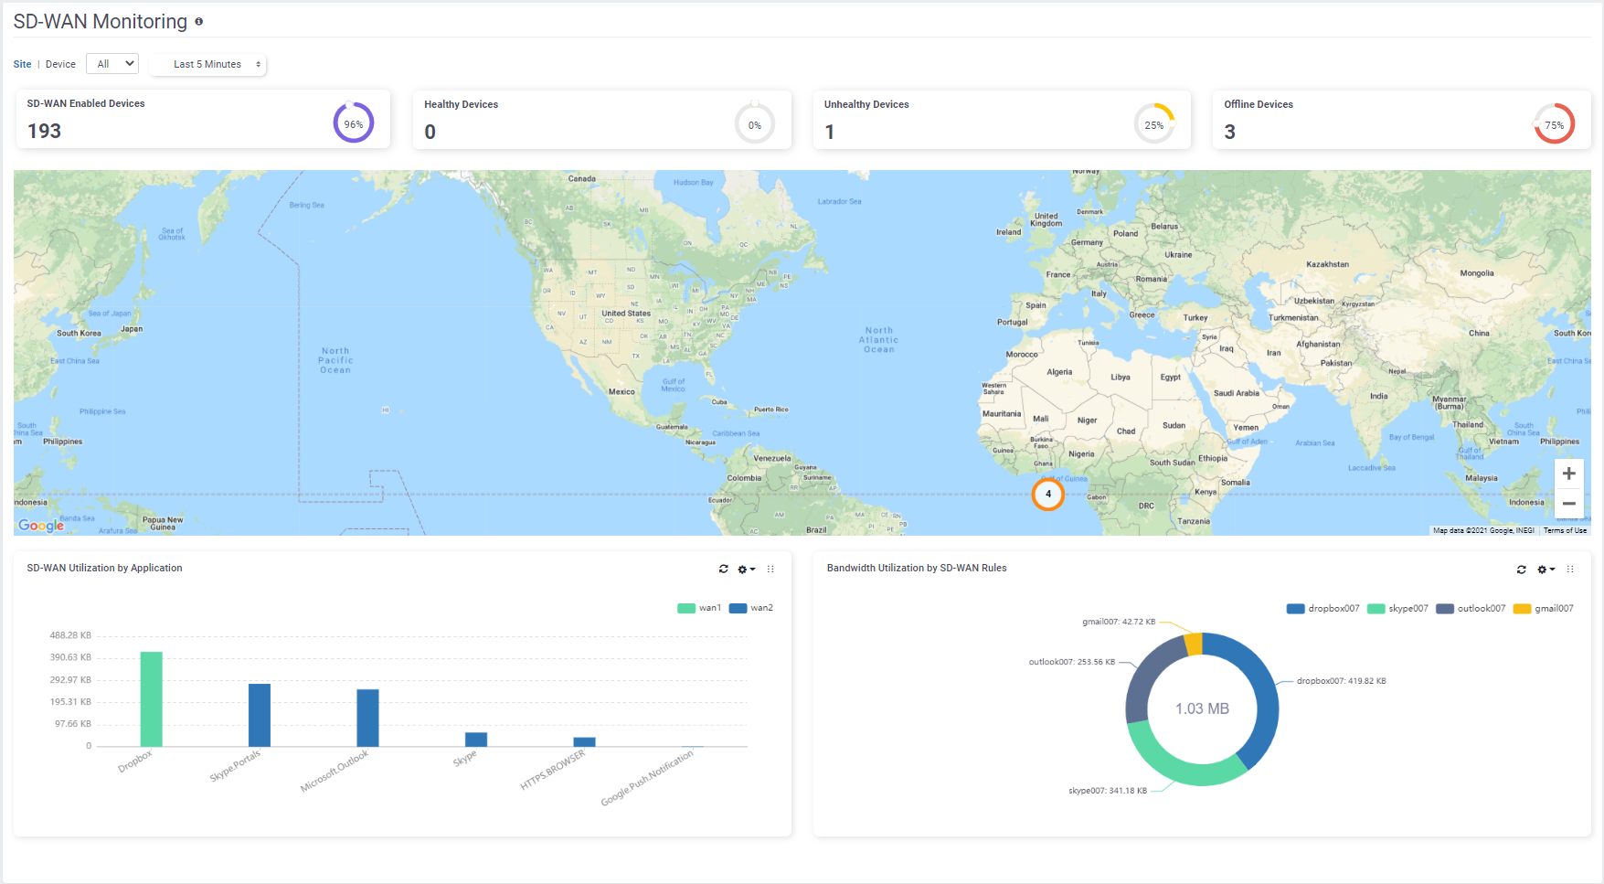The width and height of the screenshot is (1604, 884).
Task: Refresh the SD-WAN Utilization by Application widget
Action: point(723,569)
